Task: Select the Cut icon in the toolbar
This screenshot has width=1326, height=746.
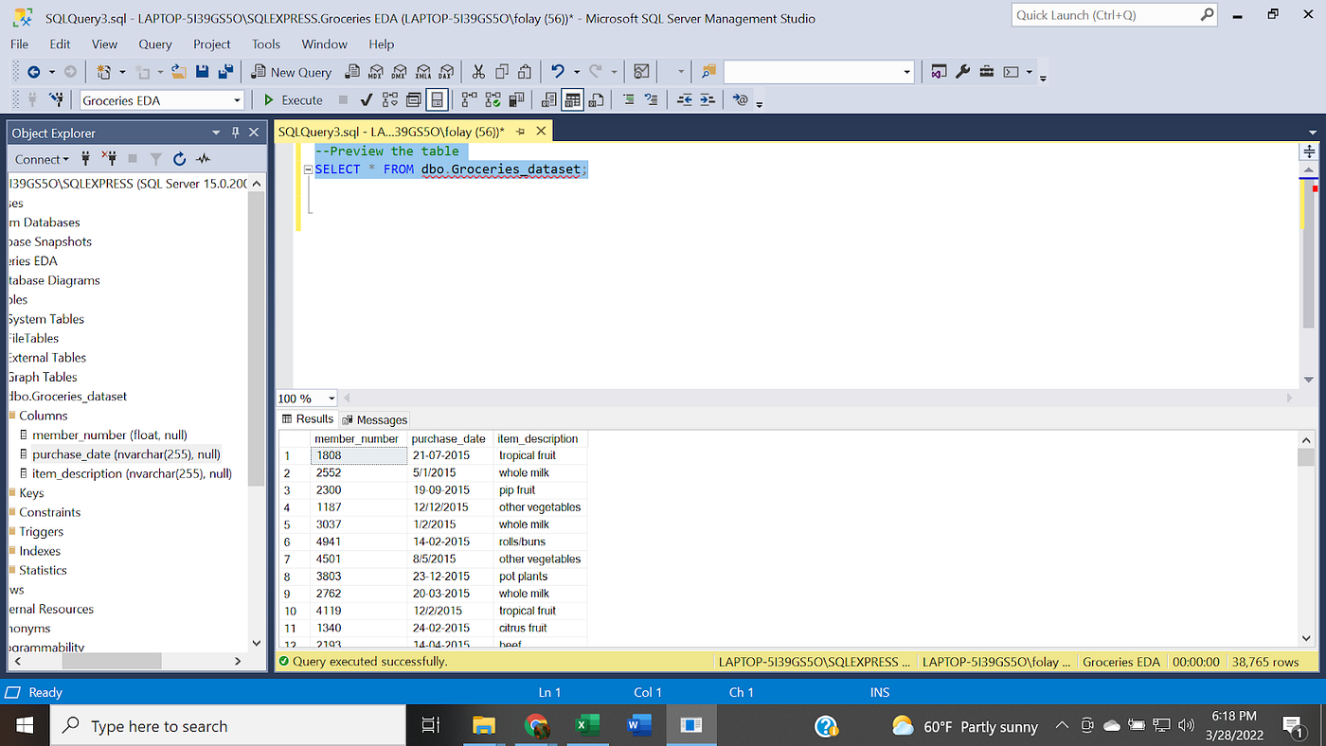Action: pos(478,71)
